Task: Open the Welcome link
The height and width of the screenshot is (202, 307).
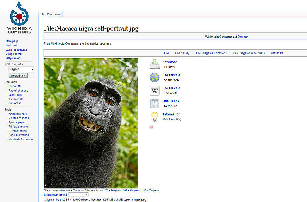Action: point(11,45)
